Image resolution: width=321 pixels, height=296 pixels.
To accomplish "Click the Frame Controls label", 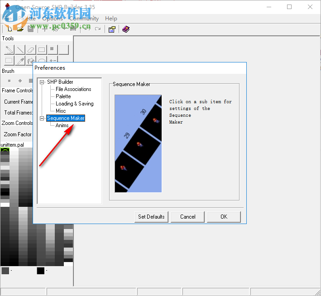I will [x=17, y=91].
